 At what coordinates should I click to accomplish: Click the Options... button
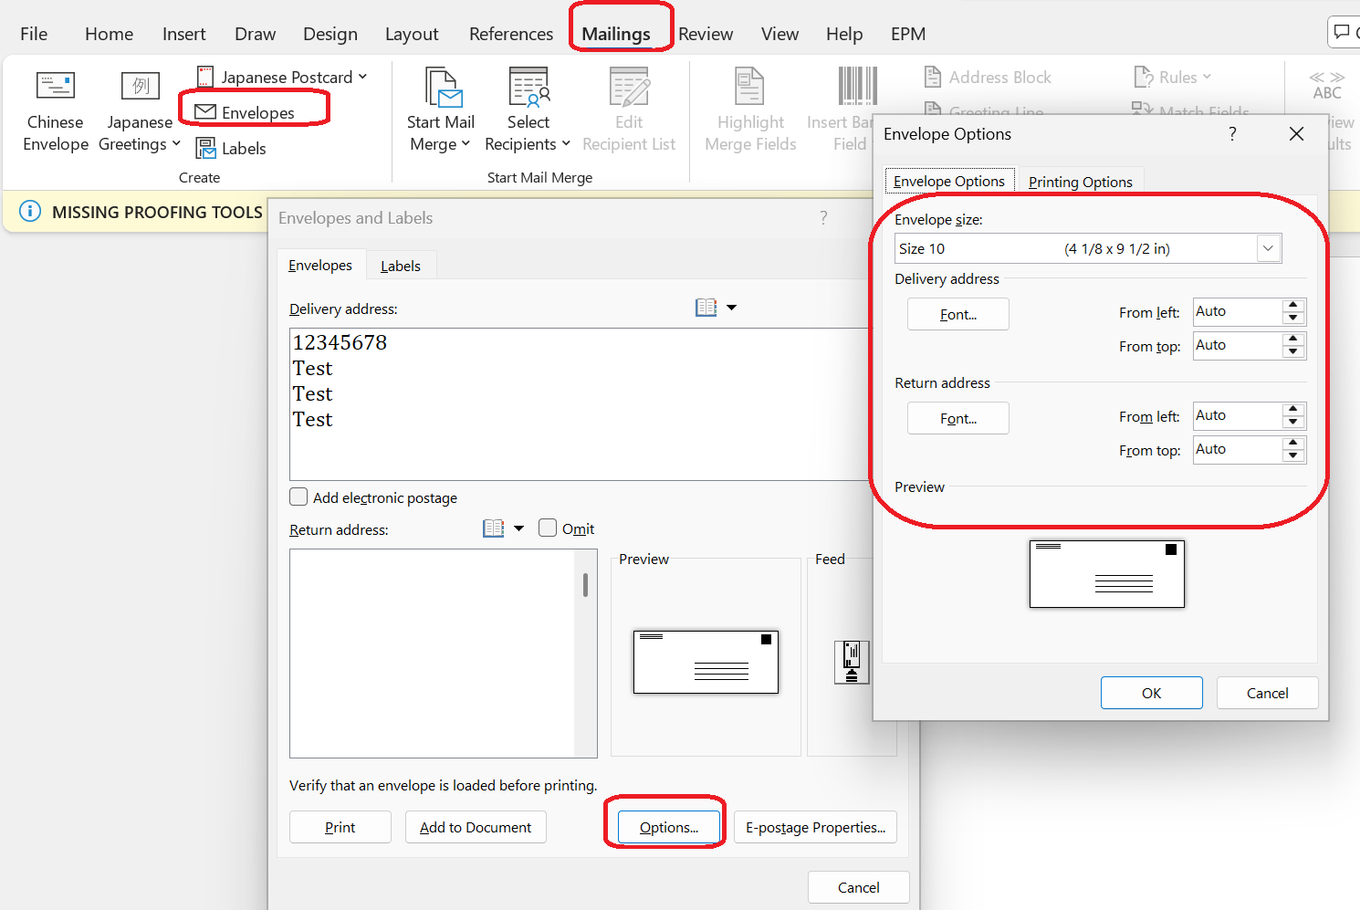(669, 827)
